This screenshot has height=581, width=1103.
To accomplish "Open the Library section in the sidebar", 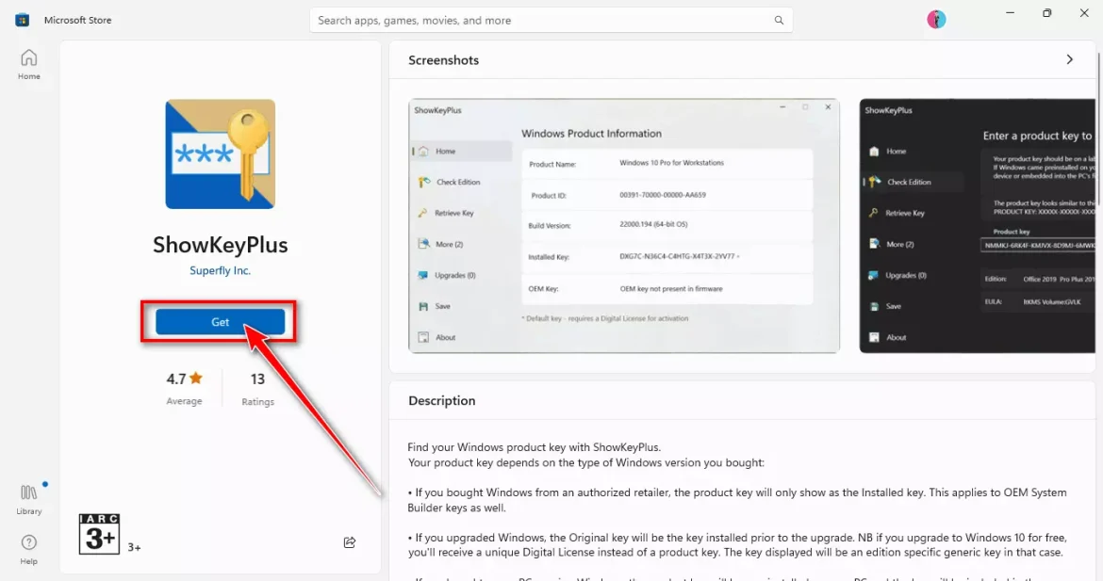I will pos(29,499).
